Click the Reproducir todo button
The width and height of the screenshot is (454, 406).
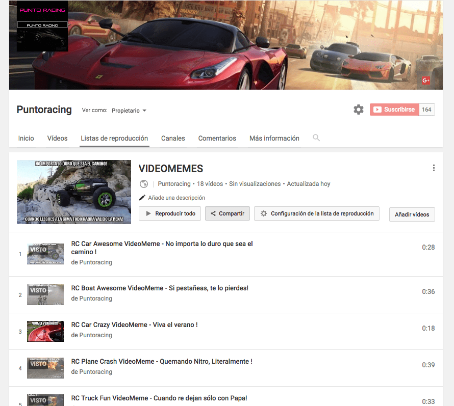170,213
